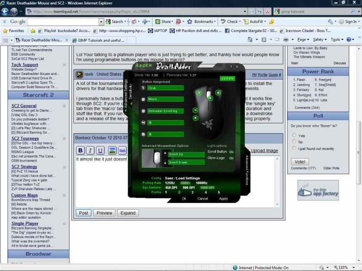362x271 pixels.
Task: Select the No poll option
Action: click(x=294, y=141)
